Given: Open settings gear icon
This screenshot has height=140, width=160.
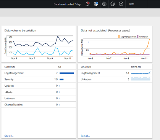Looking at the screenshot, I should (104, 4).
